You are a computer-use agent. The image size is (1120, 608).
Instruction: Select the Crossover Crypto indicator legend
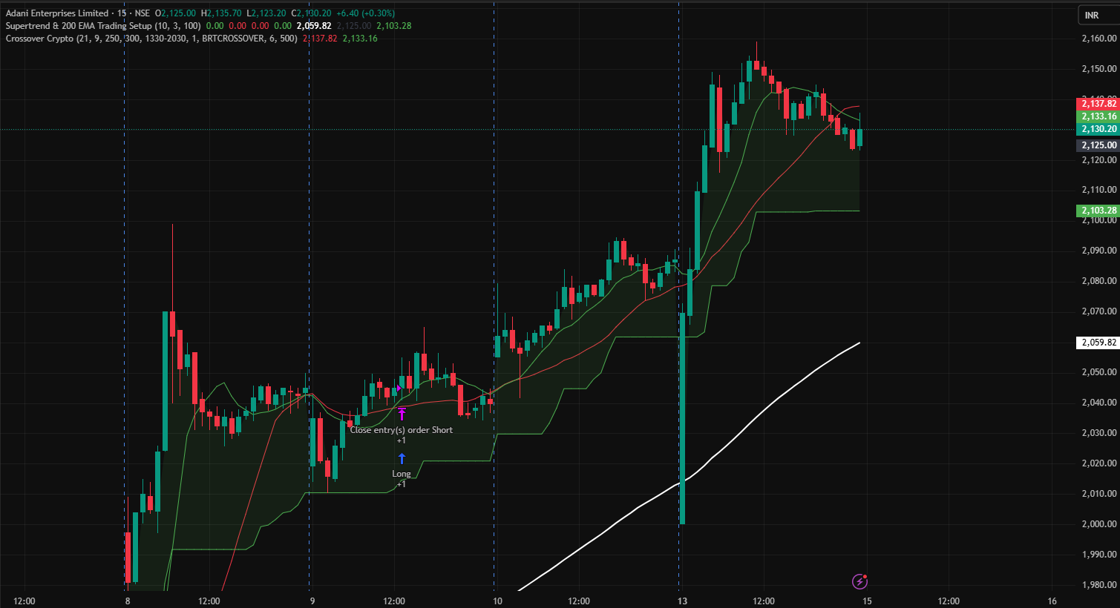tap(39, 39)
